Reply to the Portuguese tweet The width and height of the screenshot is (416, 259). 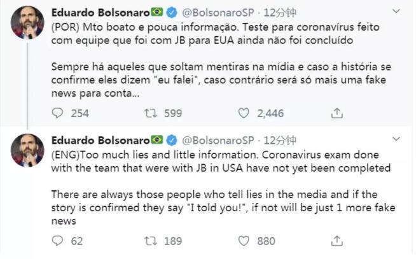[x=58, y=113]
